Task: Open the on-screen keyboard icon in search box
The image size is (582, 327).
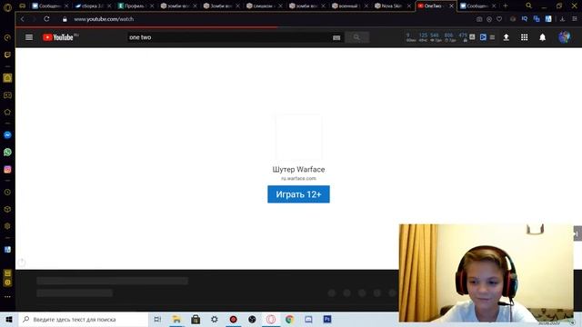Action: [x=336, y=37]
